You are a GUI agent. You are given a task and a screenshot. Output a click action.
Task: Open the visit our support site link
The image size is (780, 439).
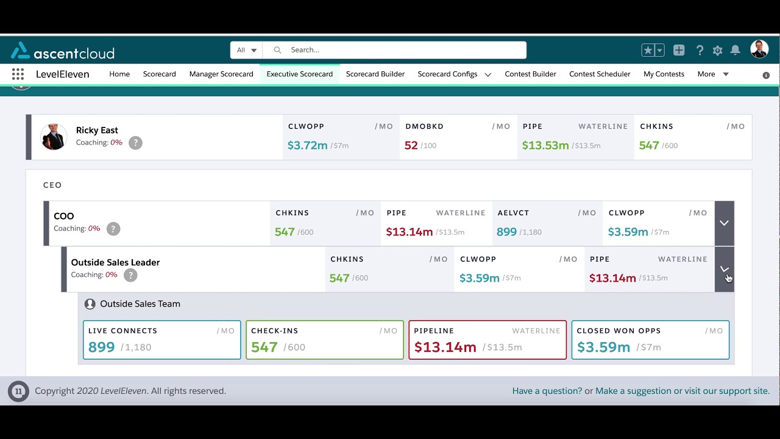tap(727, 391)
